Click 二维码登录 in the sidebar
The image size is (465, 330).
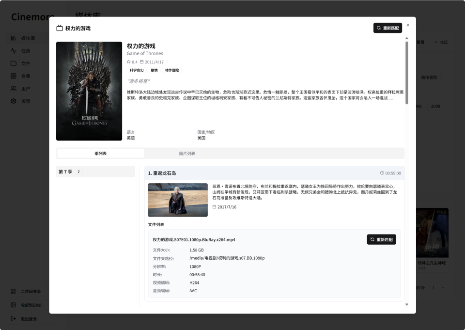31,291
